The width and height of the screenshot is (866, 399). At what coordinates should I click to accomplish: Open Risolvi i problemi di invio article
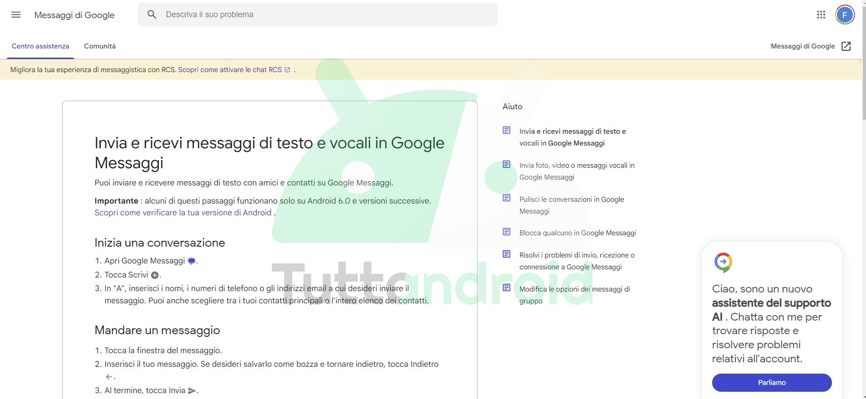coord(577,261)
